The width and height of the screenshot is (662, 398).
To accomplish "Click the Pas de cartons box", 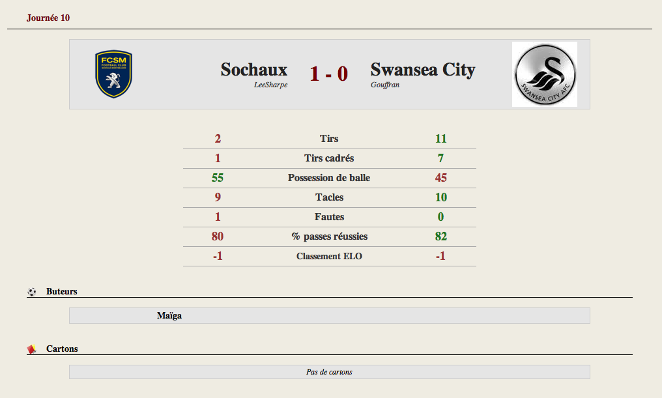I will click(329, 372).
